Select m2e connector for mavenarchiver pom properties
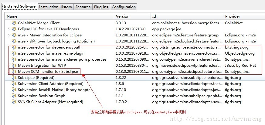265x125 pixels. [62, 59]
